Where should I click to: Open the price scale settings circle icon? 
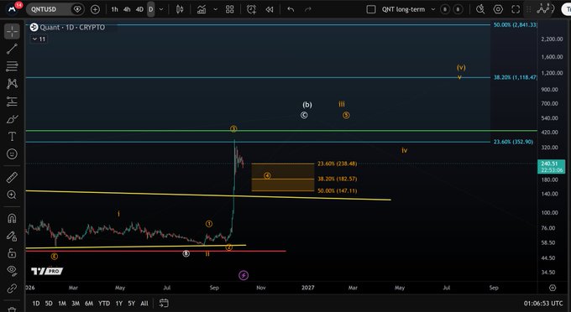tap(553, 288)
